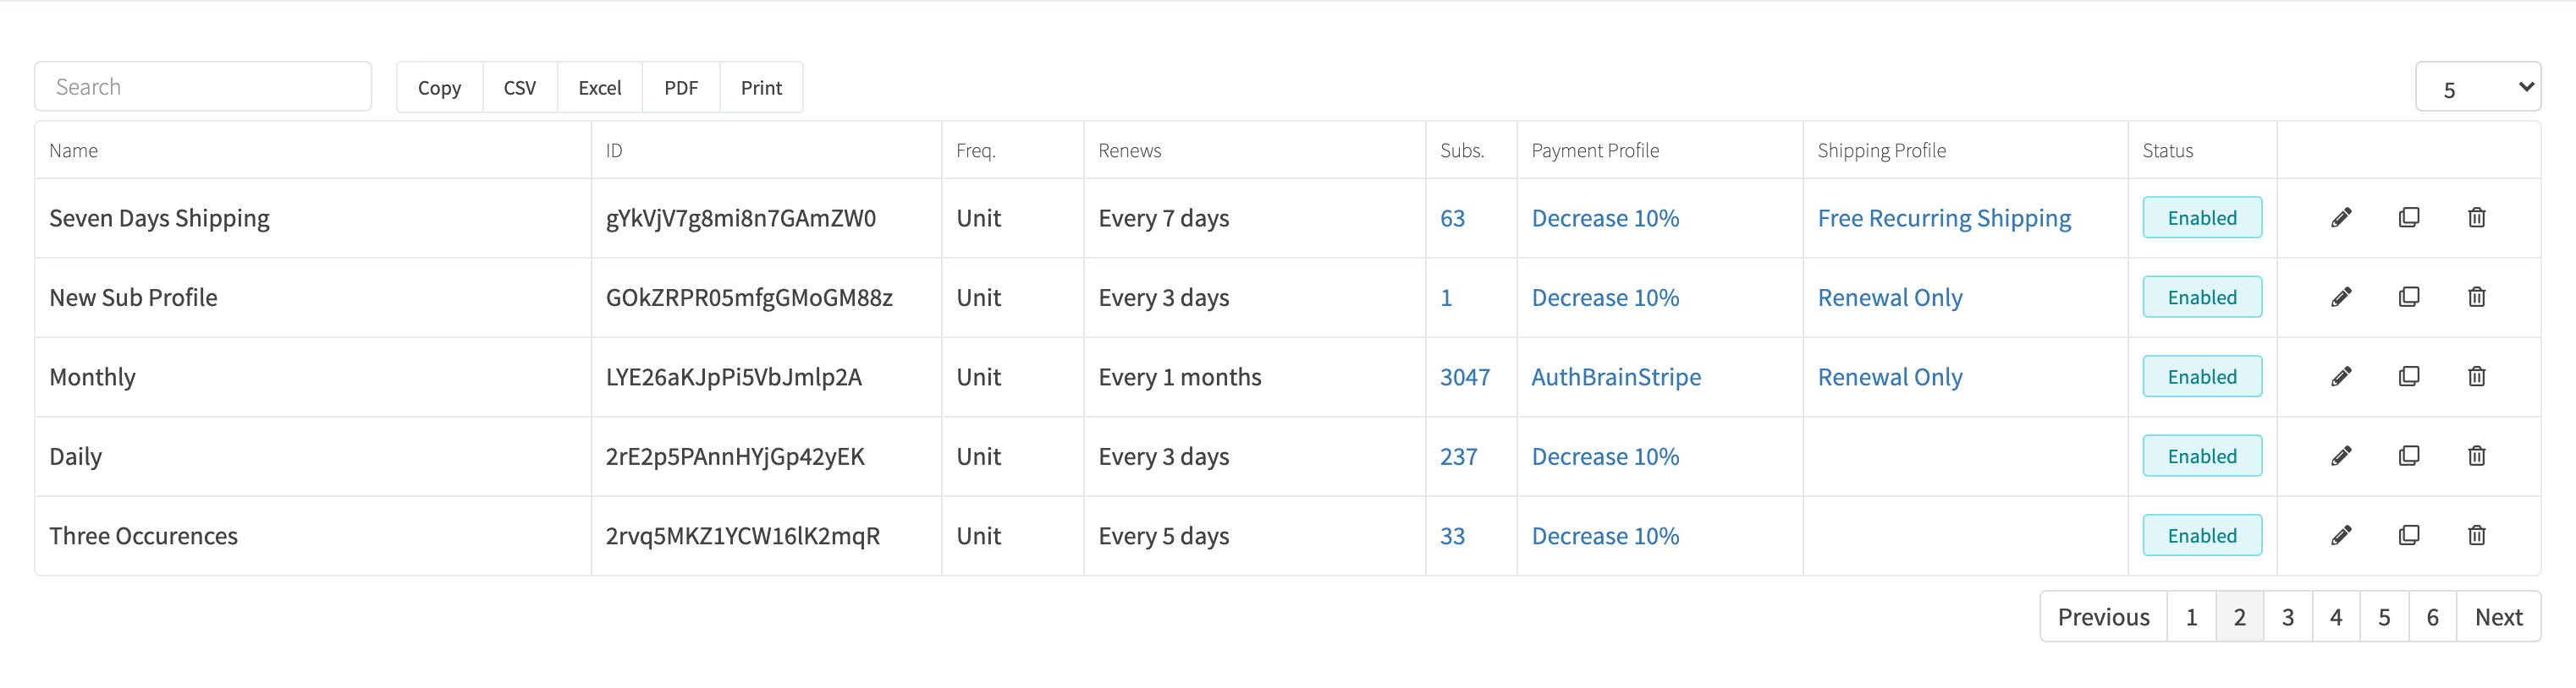Go to the Previous page
Viewport: 2576px width, 688px height.
click(x=2103, y=617)
